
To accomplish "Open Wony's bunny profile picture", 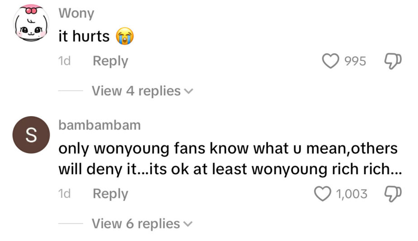I will coord(31,23).
